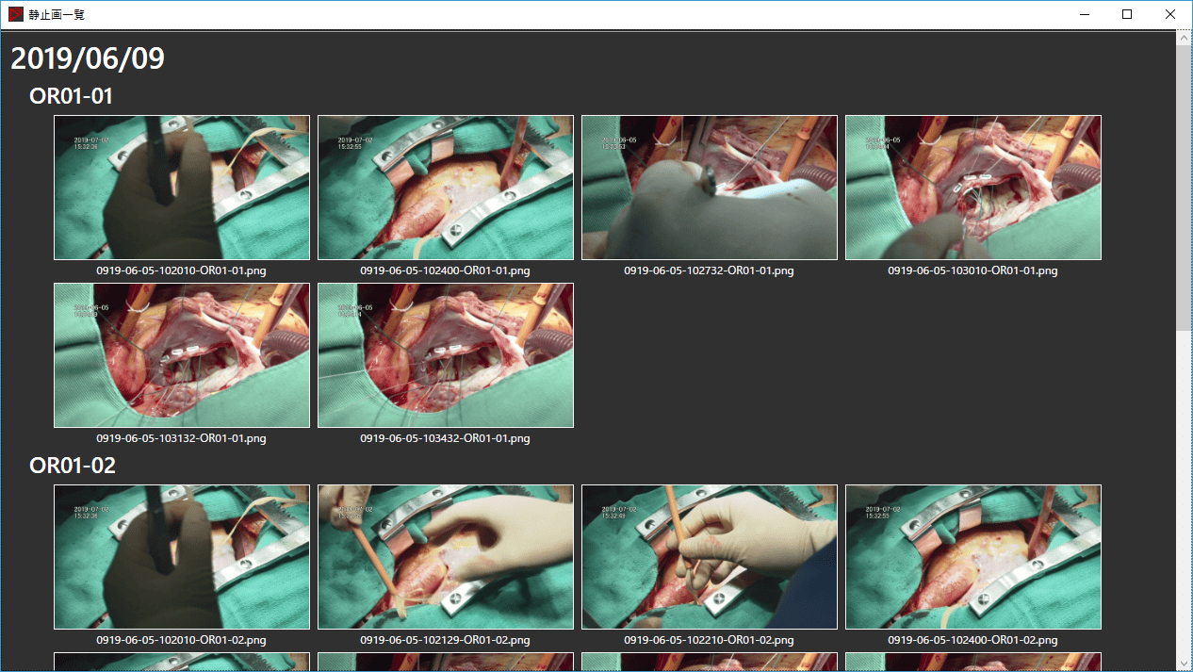The width and height of the screenshot is (1193, 672).
Task: Click image 0919-06-05-102210-OR01-02.png
Action: point(710,557)
